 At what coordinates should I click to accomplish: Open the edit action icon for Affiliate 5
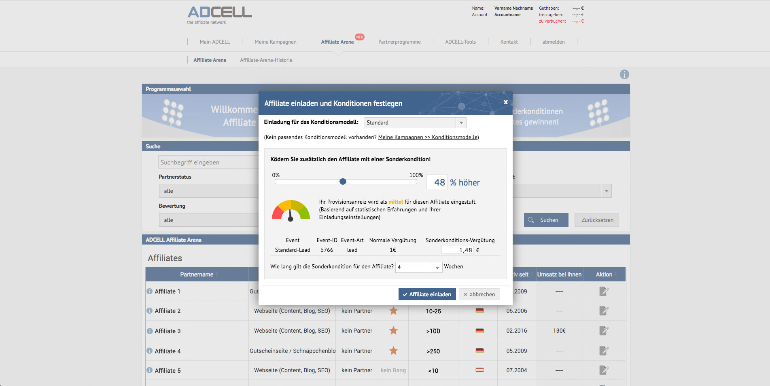coord(604,370)
